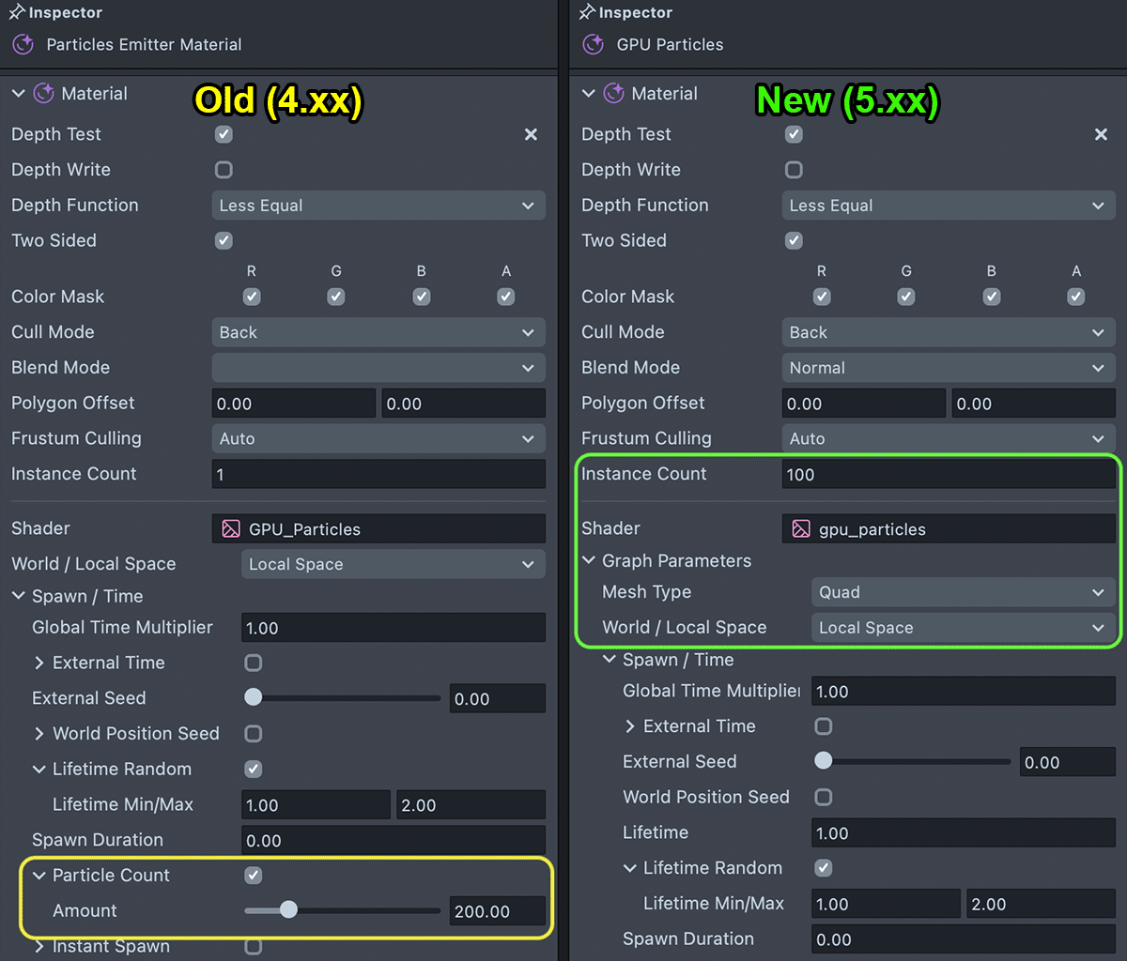
Task: Enable Depth Write in the left panel
Action: tap(224, 170)
